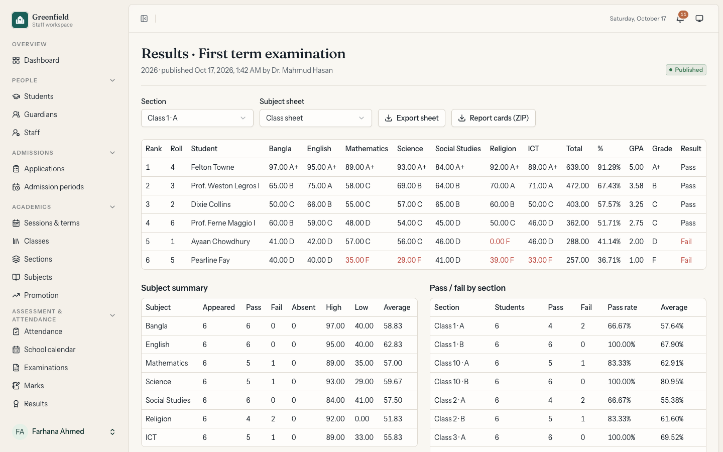Open the Marks page
Image resolution: width=723 pixels, height=452 pixels.
tap(64, 386)
